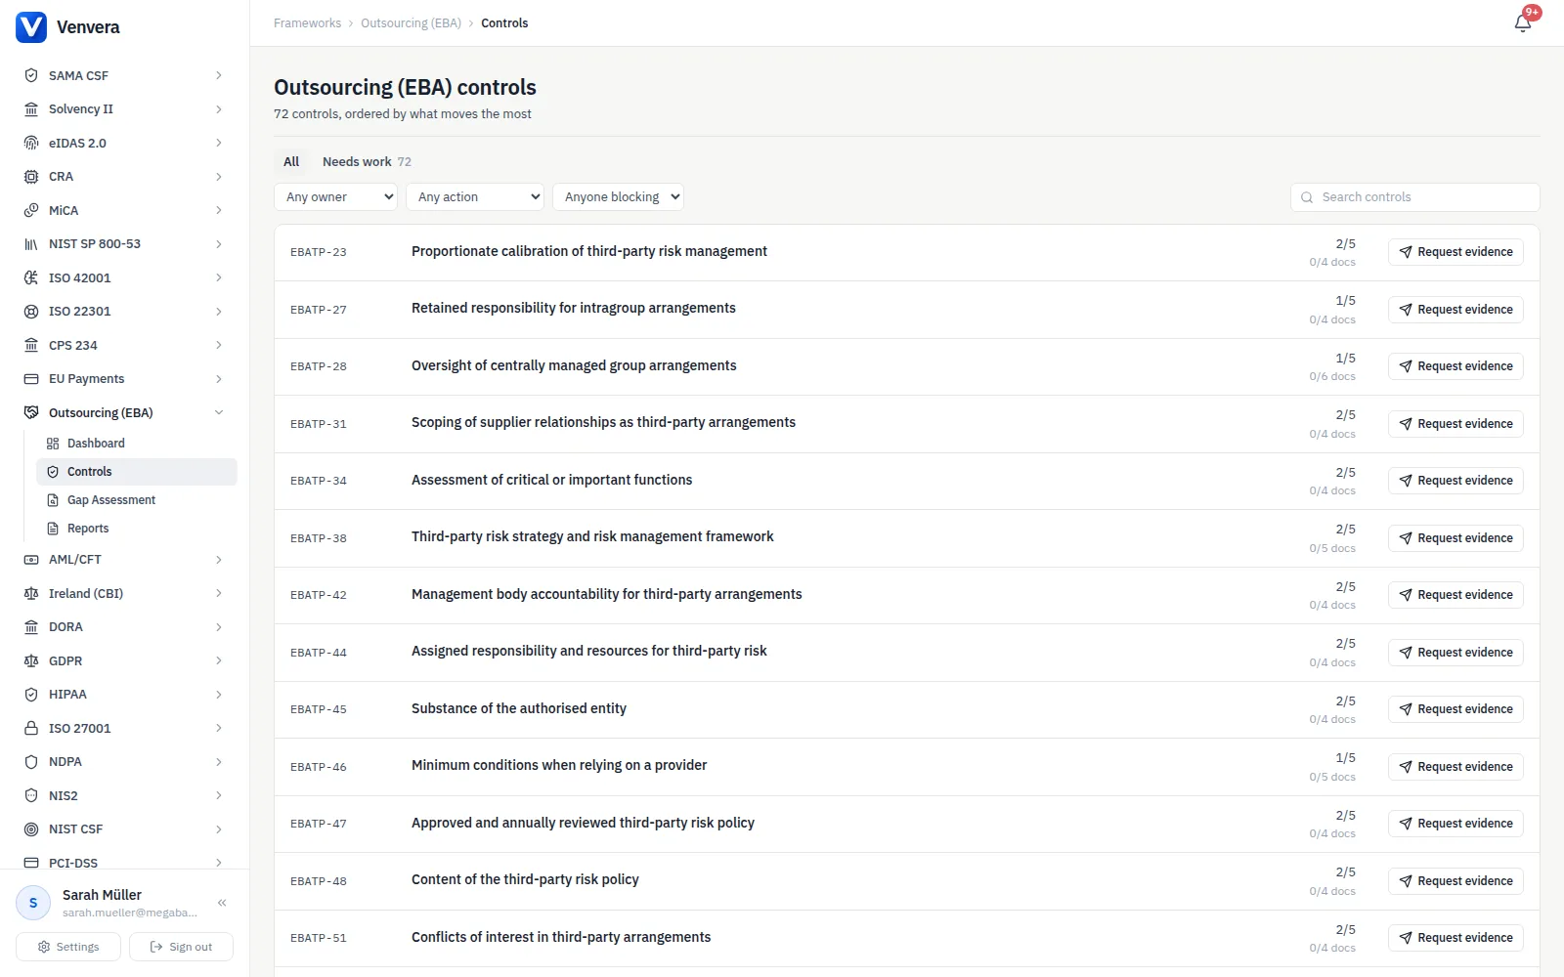Switch to the Needs work tab

tap(367, 161)
